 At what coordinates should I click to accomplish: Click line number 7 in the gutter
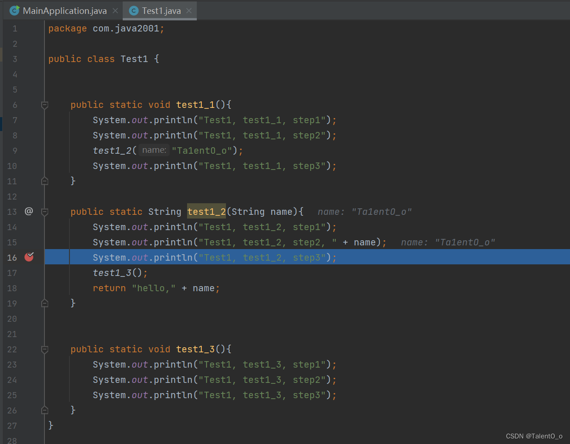click(15, 120)
